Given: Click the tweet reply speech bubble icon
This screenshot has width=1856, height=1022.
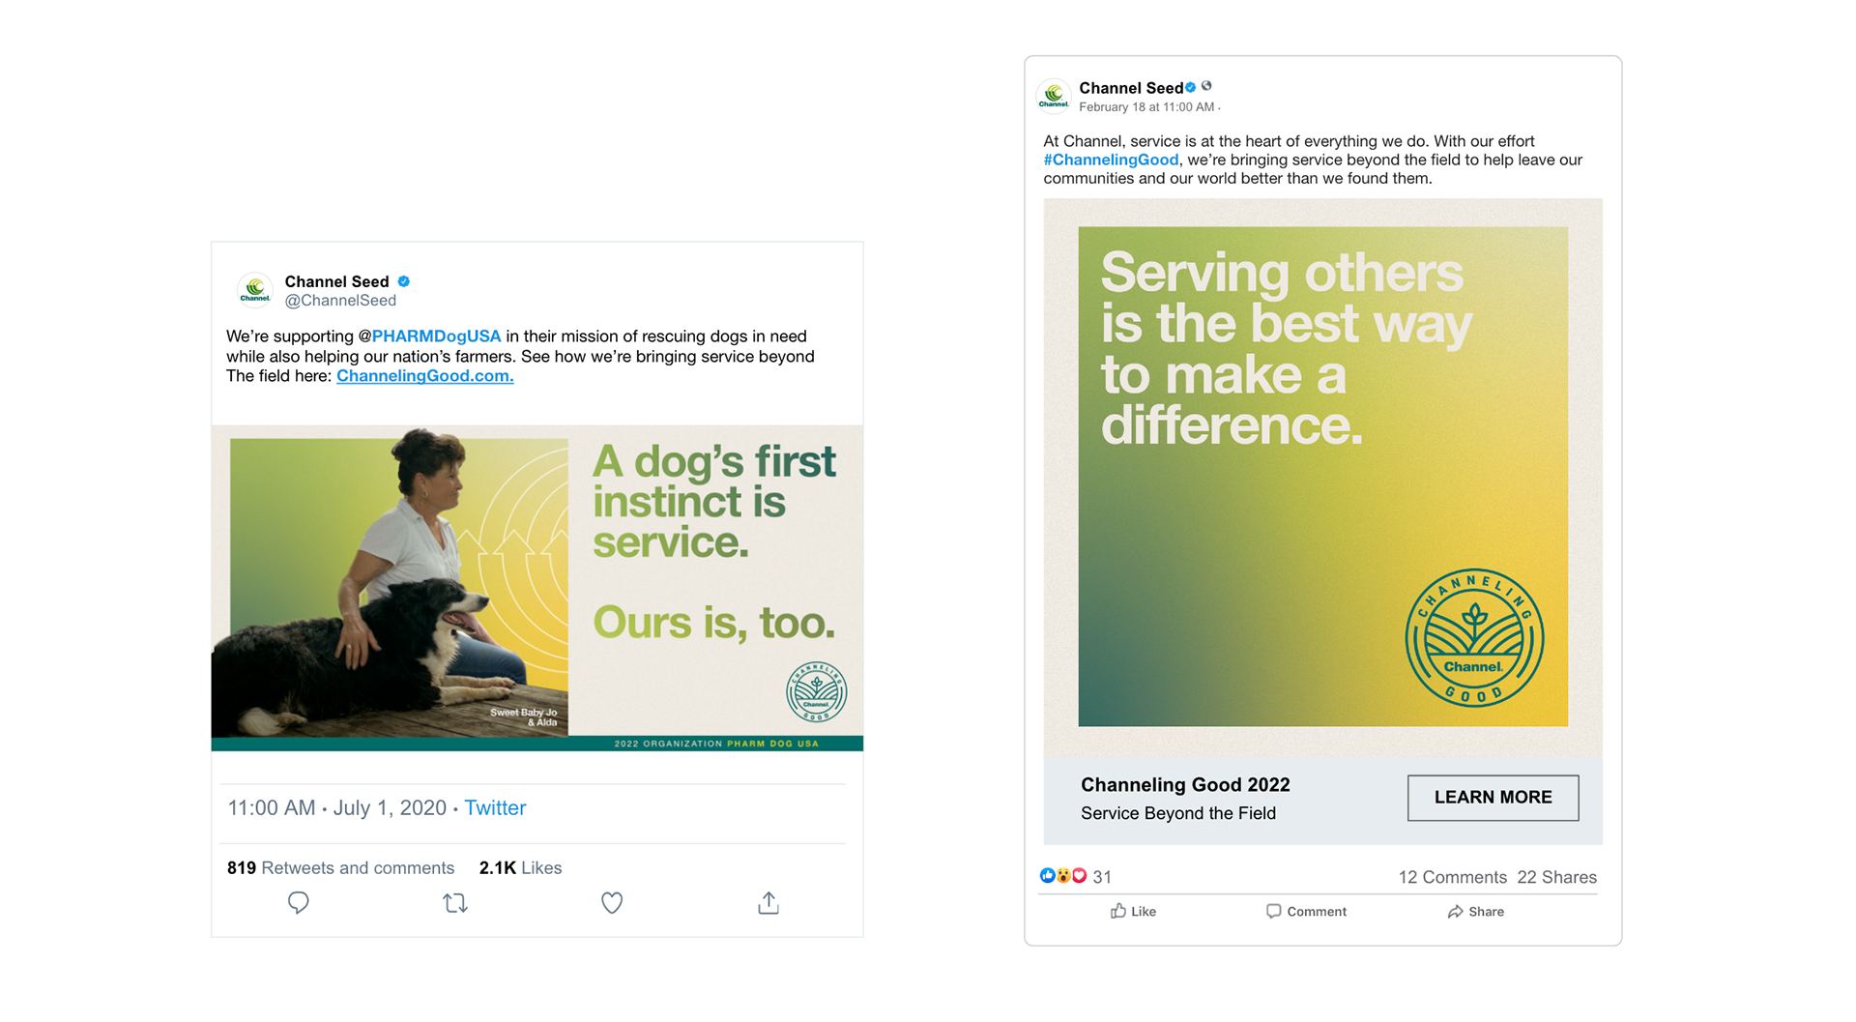Looking at the screenshot, I should coord(299,902).
